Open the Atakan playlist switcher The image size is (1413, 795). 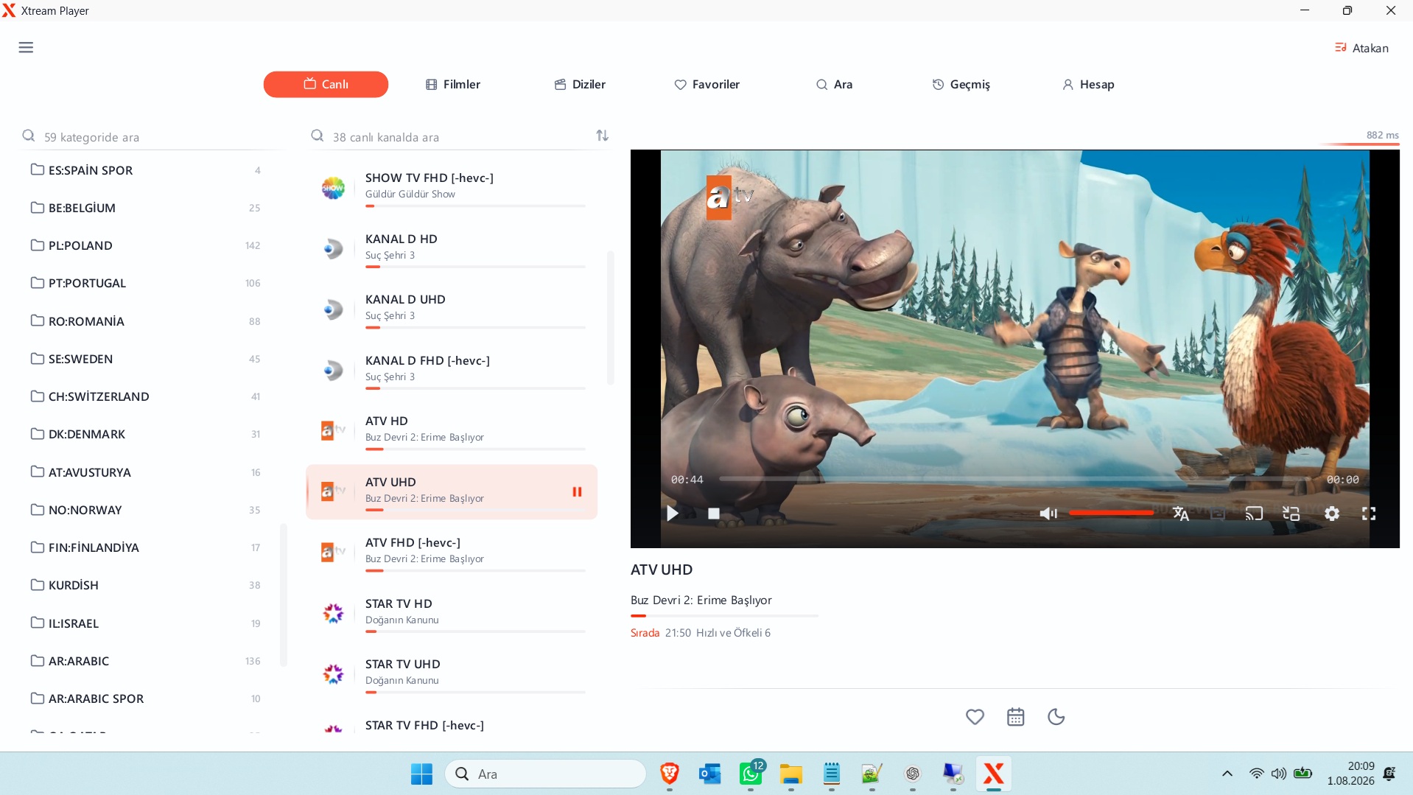(1361, 48)
